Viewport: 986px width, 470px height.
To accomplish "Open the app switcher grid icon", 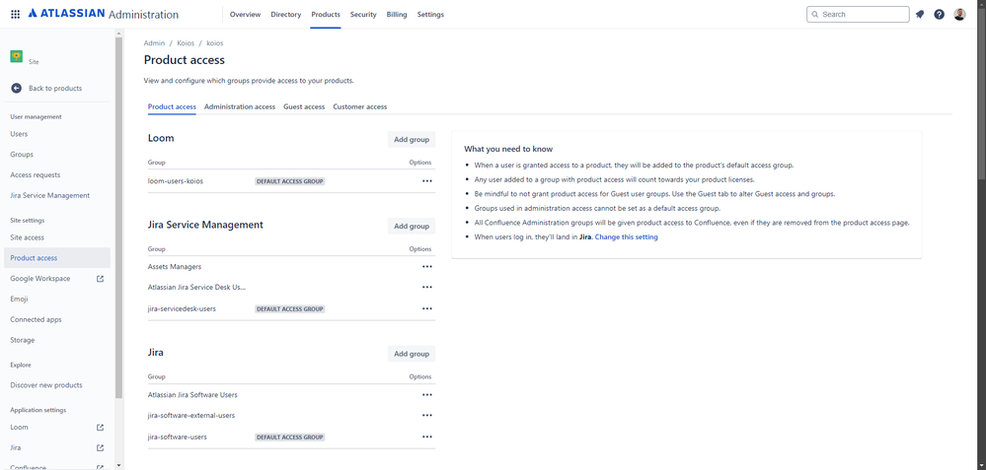I will (x=15, y=14).
